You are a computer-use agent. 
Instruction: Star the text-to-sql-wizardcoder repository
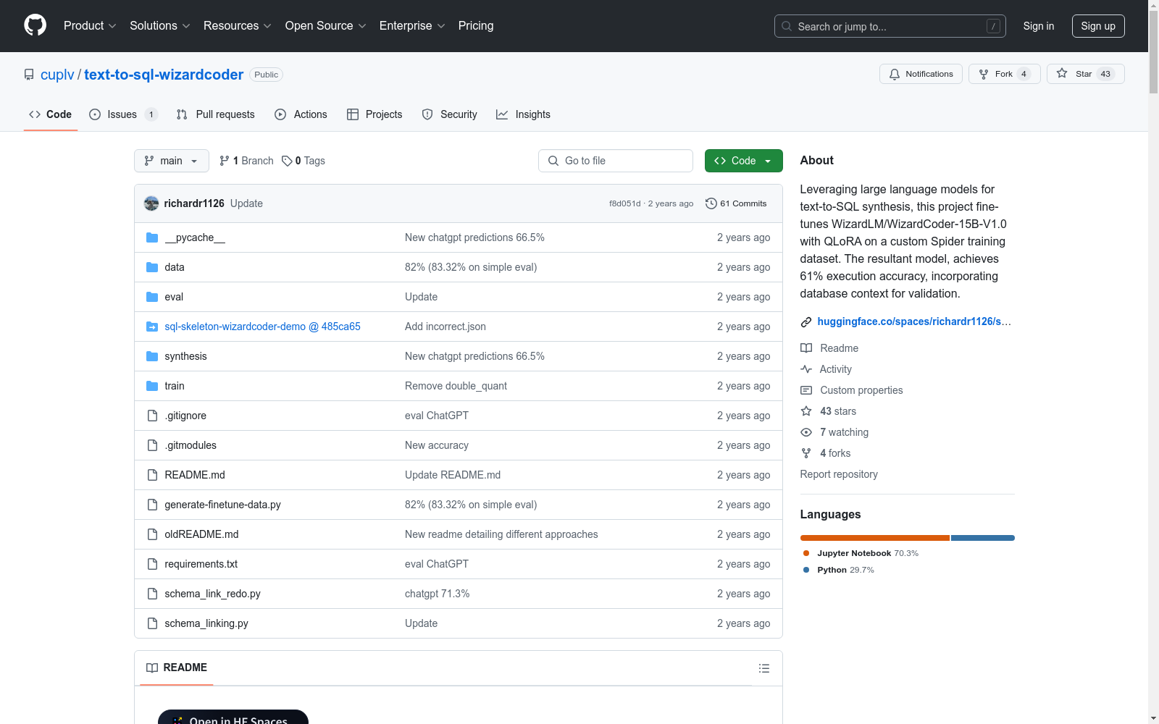tap(1085, 74)
